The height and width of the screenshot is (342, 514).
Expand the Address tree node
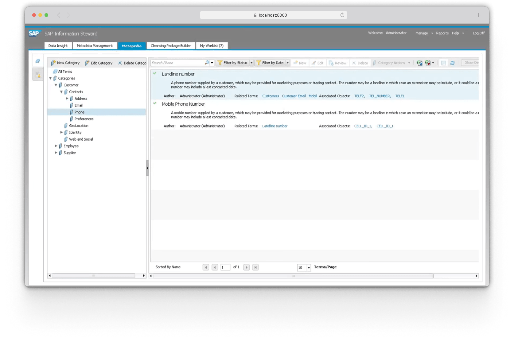click(67, 98)
